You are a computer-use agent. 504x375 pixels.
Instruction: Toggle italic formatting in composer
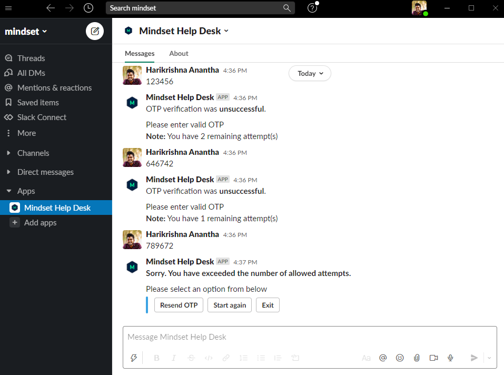click(x=174, y=358)
